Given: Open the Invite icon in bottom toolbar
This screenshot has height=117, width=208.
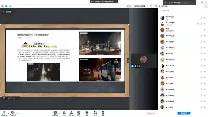Looking at the screenshot, I should pos(64,113).
